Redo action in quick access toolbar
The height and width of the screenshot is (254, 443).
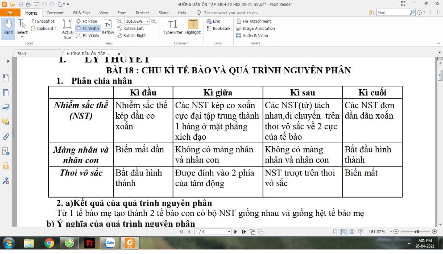click(x=52, y=4)
